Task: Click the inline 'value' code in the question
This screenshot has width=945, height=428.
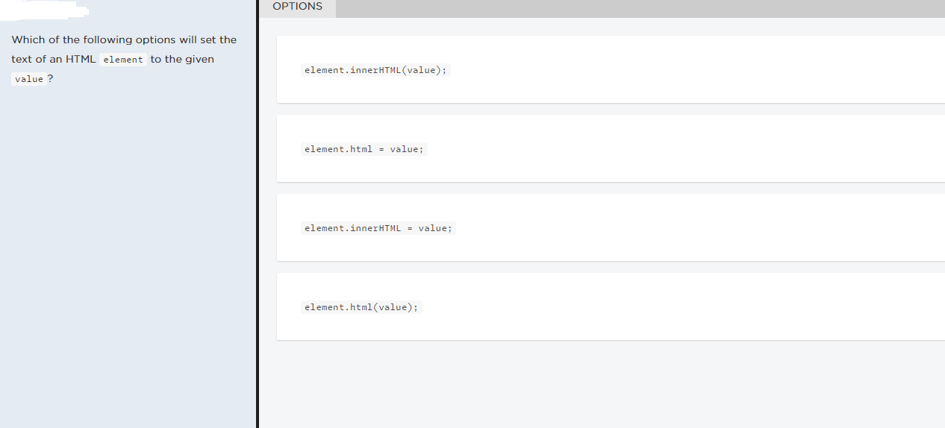Action: [29, 79]
